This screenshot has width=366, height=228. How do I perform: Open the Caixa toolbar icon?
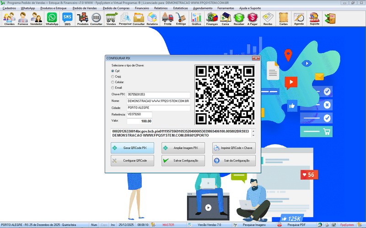(225, 19)
